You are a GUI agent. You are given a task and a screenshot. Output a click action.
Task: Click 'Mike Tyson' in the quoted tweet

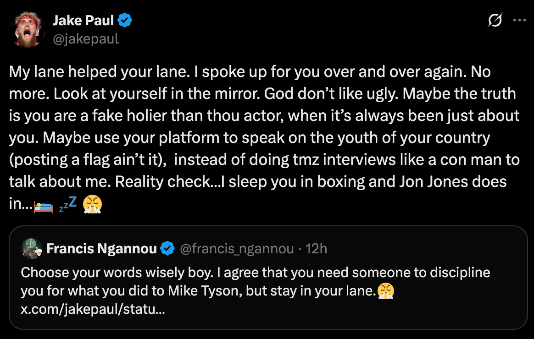point(201,291)
